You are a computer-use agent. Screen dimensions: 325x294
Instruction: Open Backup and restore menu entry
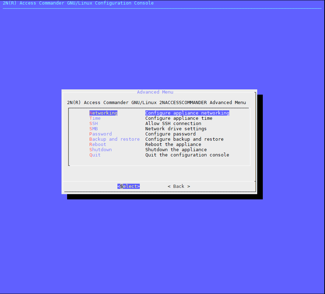tap(114, 139)
